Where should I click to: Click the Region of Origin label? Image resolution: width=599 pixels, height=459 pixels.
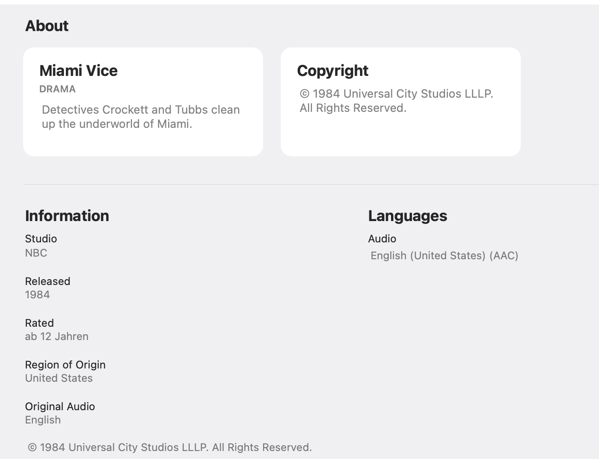65,365
